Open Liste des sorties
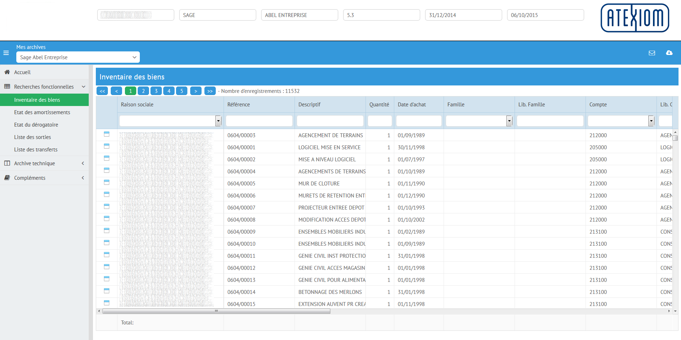The image size is (681, 340). pos(33,137)
